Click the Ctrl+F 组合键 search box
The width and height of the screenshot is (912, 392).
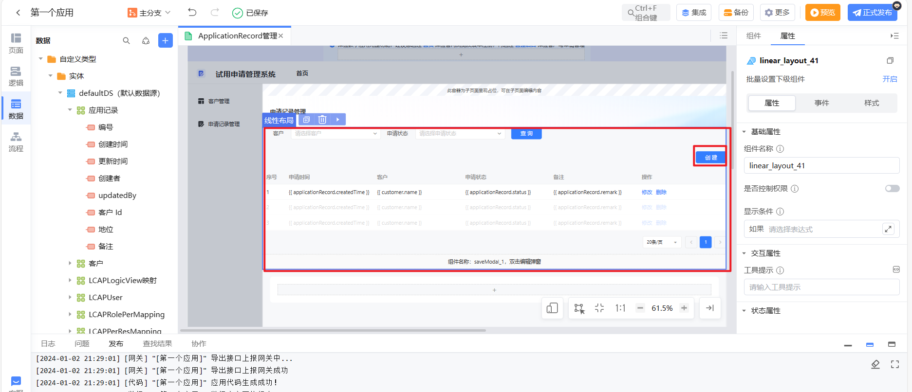[x=646, y=13]
